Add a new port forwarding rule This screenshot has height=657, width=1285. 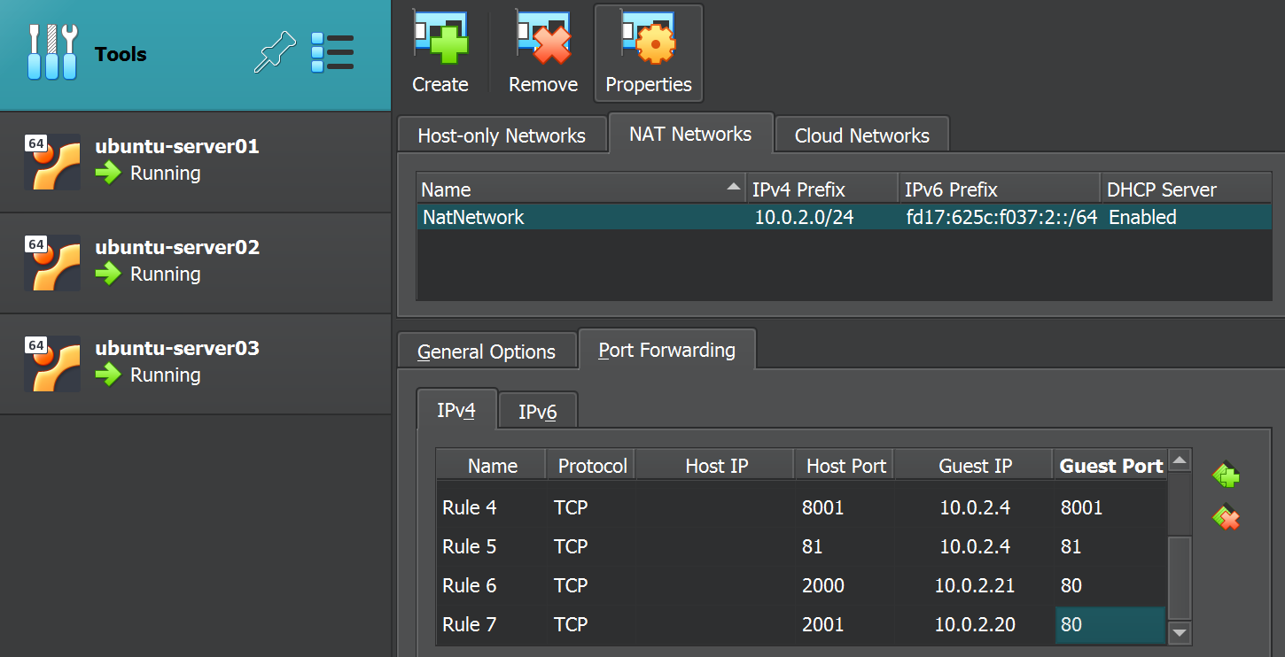(1226, 475)
